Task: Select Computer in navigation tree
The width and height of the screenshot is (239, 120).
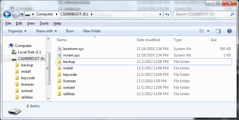Action: (x=23, y=46)
